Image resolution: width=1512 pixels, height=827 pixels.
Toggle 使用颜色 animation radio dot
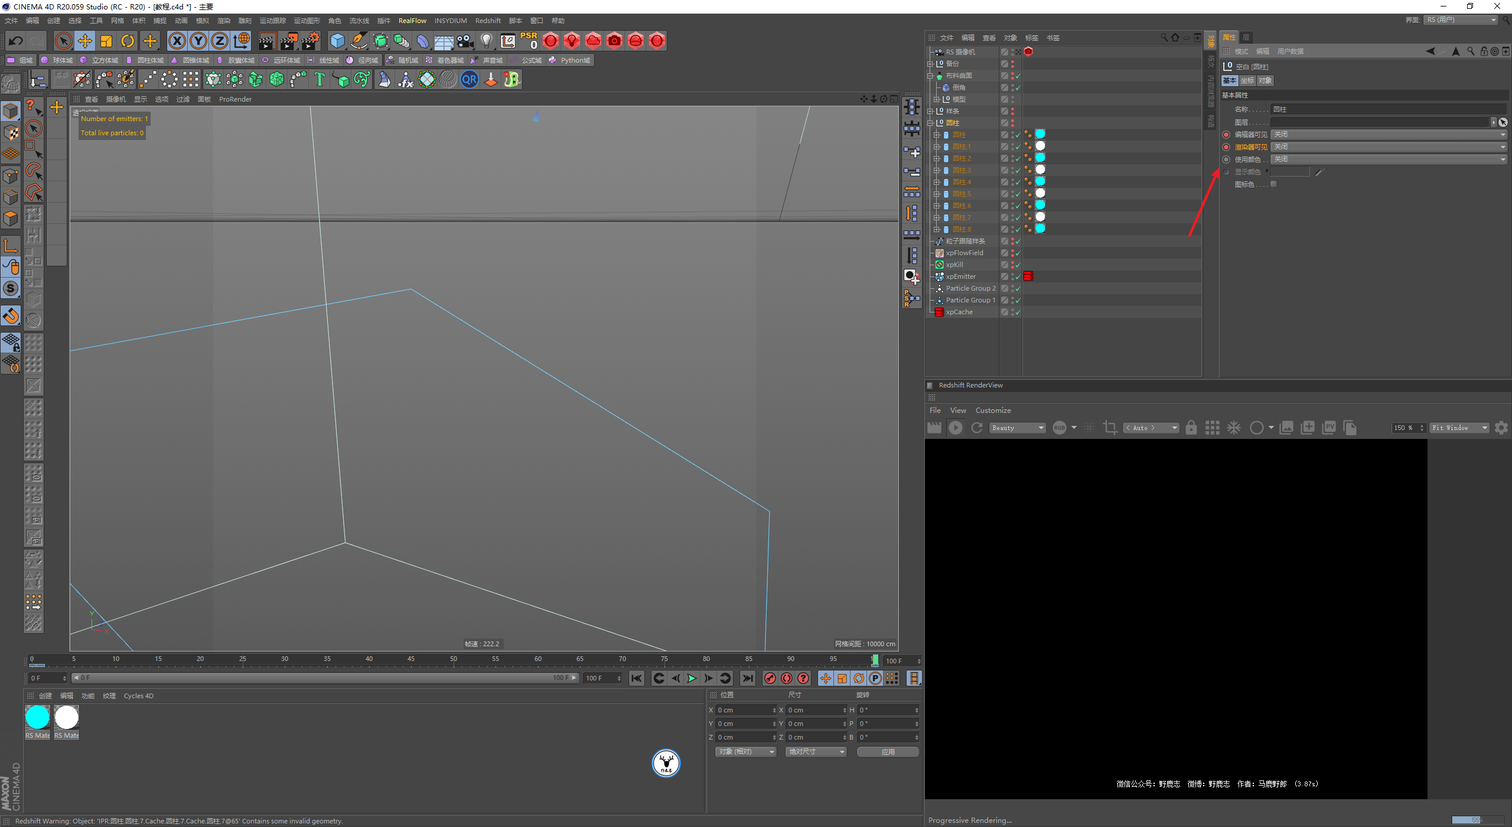(x=1226, y=159)
